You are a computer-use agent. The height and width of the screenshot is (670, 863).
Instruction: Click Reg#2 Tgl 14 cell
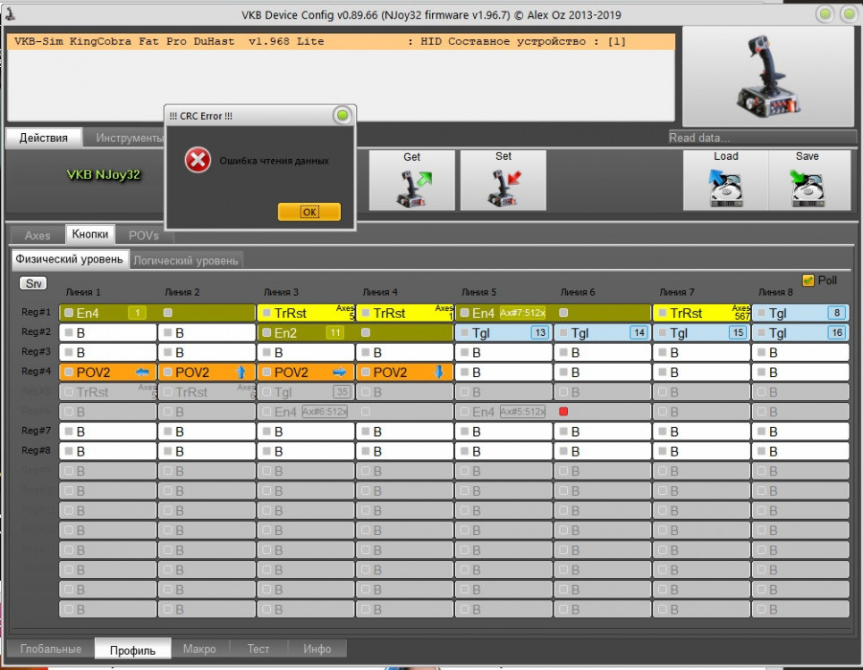click(x=603, y=332)
